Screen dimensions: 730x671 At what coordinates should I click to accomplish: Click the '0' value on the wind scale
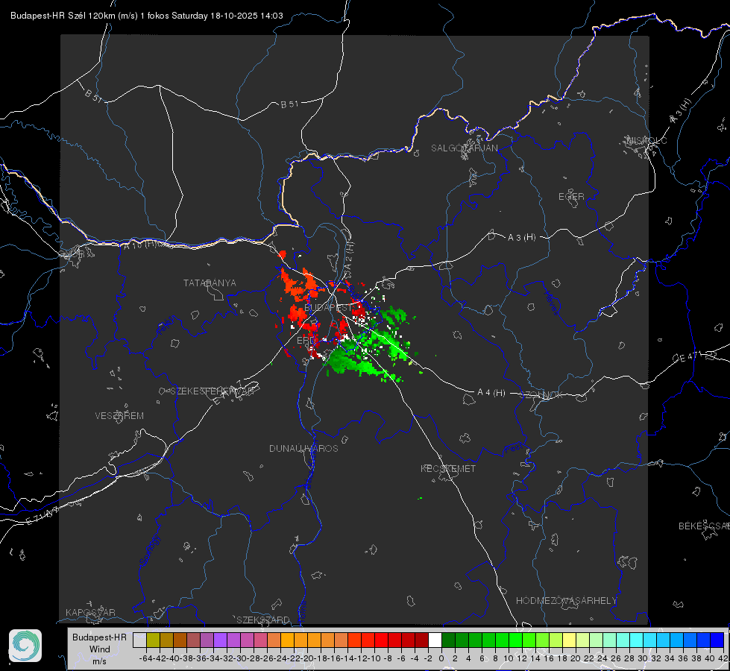pos(441,658)
